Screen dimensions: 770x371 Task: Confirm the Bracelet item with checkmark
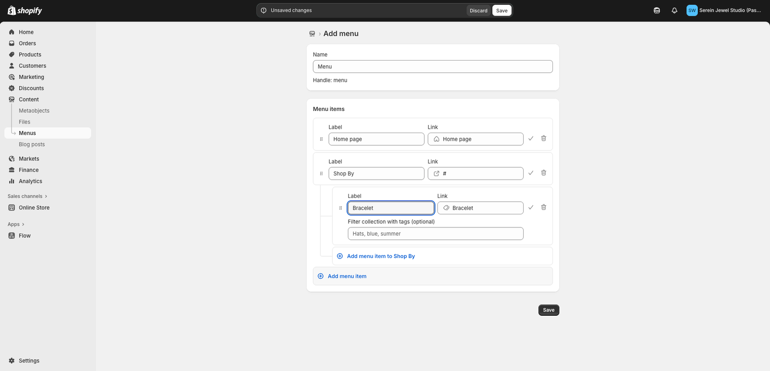coord(530,208)
